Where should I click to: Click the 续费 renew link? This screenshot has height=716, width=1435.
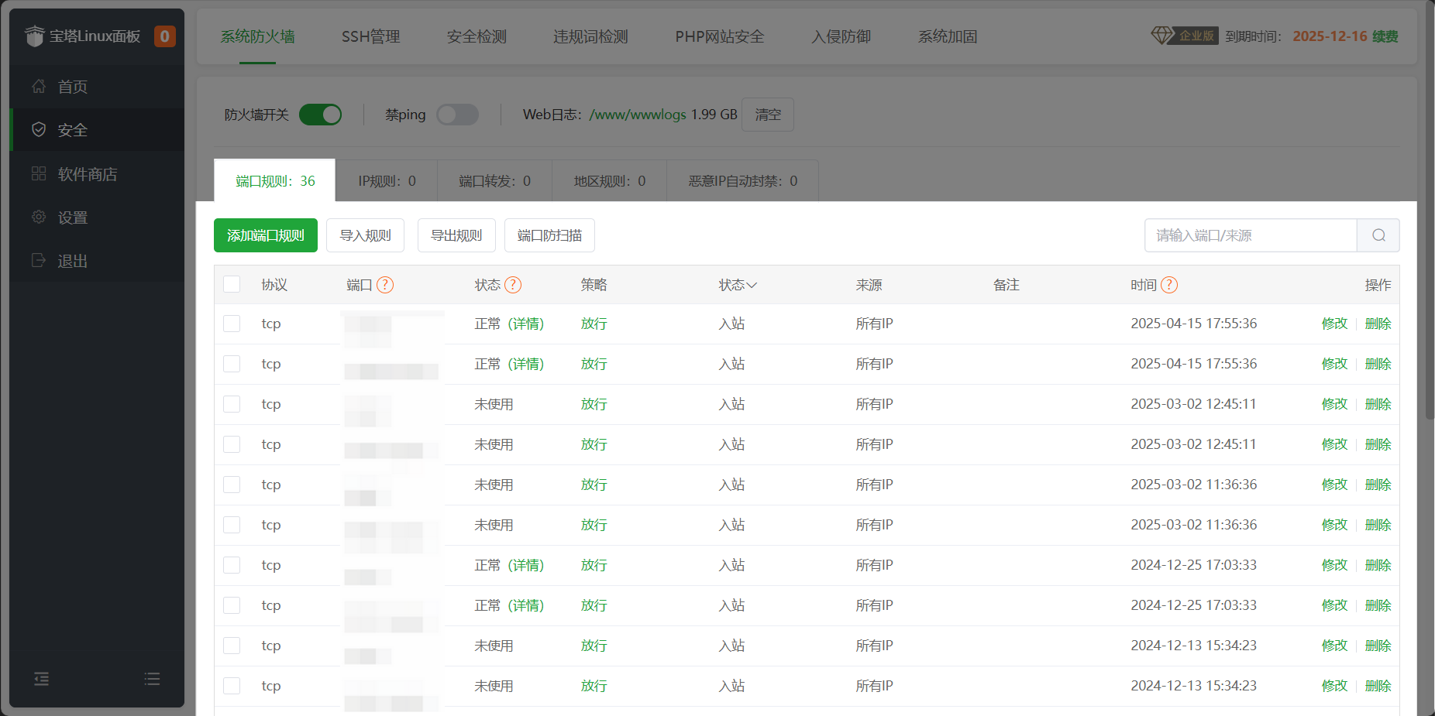(1385, 36)
